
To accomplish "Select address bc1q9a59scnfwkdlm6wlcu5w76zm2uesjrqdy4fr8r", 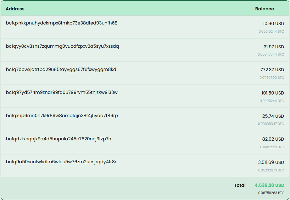I will [61, 162].
